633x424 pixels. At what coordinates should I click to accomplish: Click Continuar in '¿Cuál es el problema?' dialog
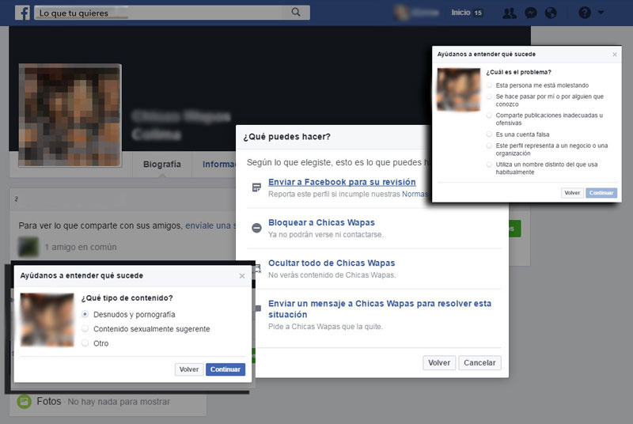(x=601, y=193)
